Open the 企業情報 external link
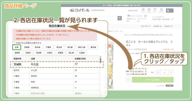The image size is (192, 101). pyautogui.click(x=168, y=26)
